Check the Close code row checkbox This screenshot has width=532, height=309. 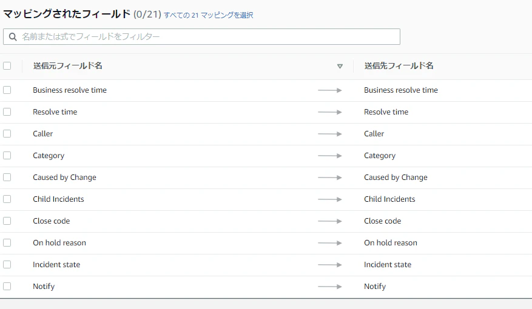coord(7,221)
